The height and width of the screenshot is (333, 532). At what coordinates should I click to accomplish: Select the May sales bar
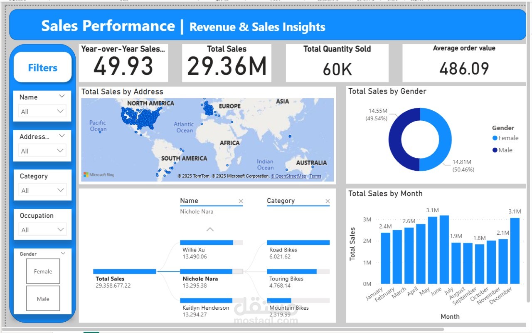[x=433, y=250]
